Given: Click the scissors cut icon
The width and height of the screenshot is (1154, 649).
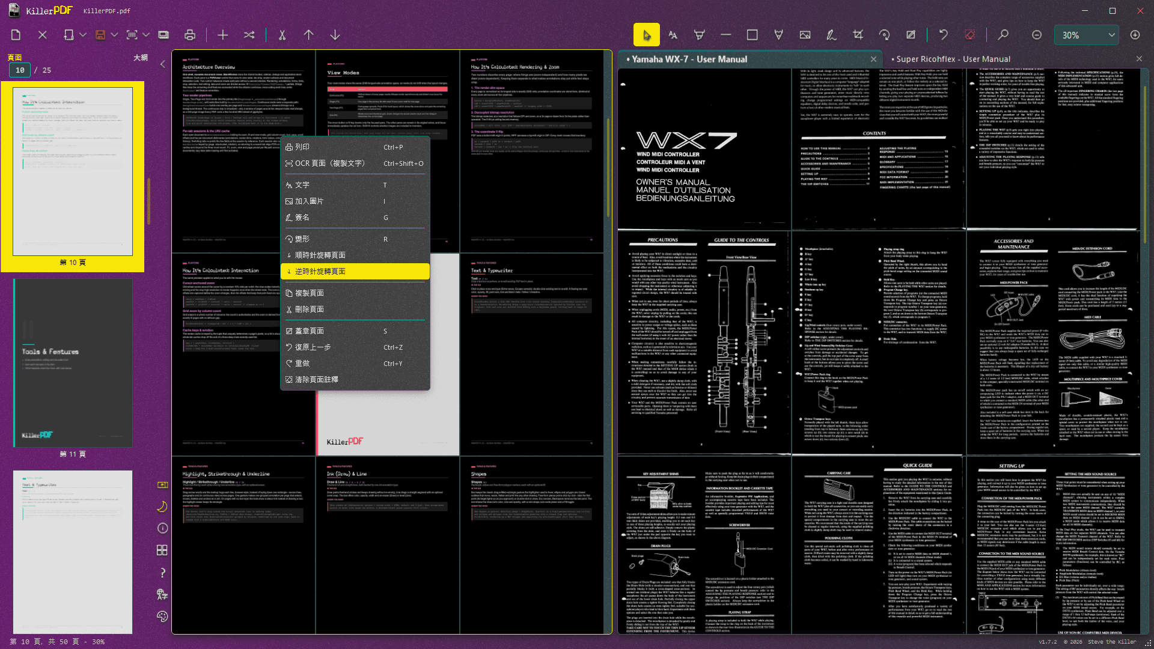Looking at the screenshot, I should coord(282,35).
